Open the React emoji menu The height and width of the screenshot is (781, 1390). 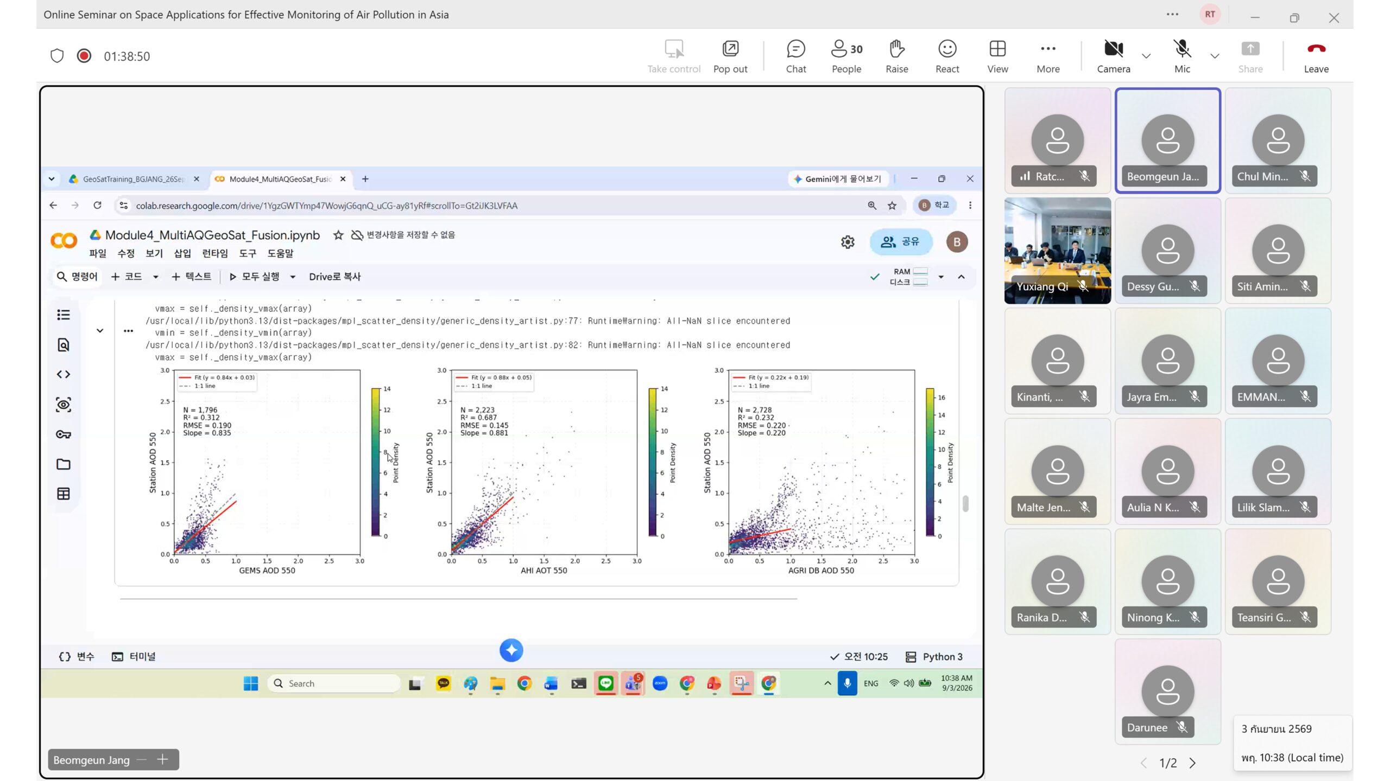pyautogui.click(x=947, y=56)
